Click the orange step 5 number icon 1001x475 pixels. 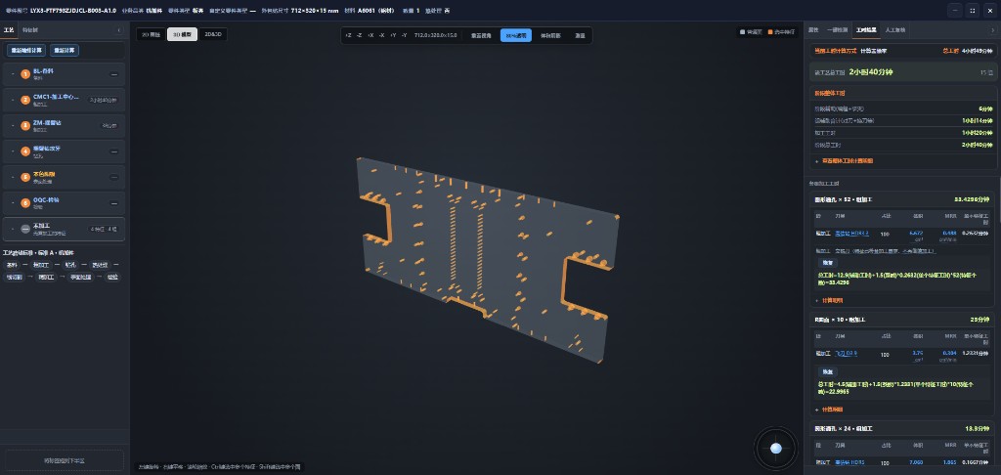(25, 177)
